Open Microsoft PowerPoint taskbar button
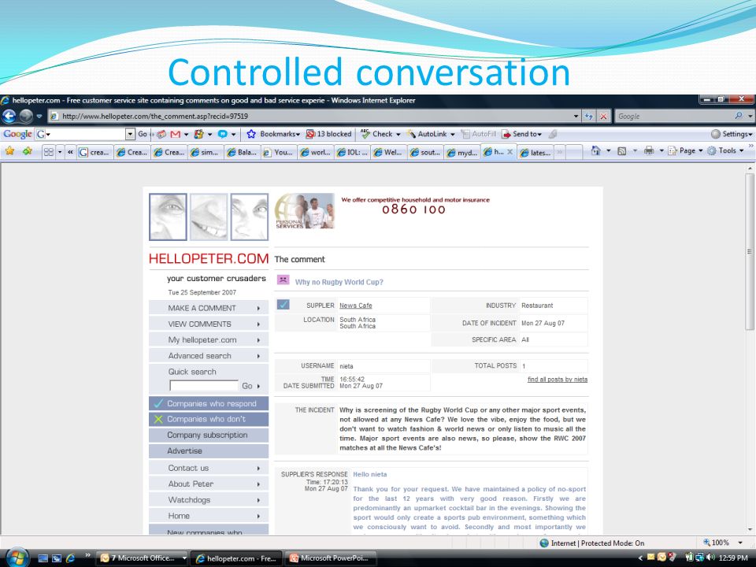756x567 pixels. 330,558
